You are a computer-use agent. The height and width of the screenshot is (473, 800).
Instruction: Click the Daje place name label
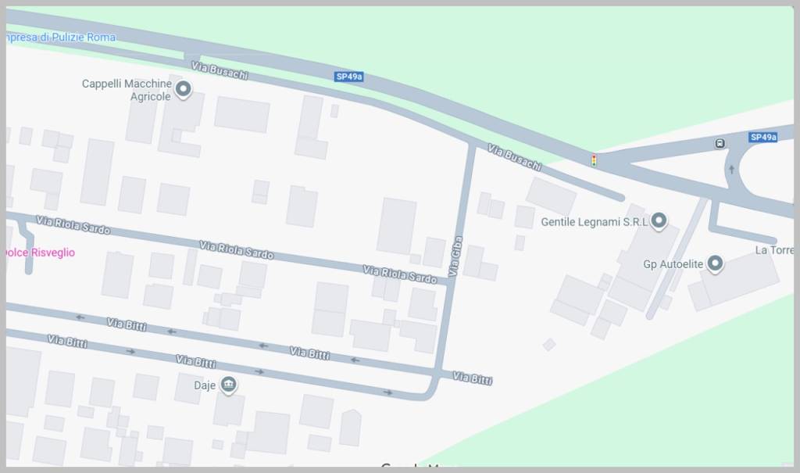[205, 385]
